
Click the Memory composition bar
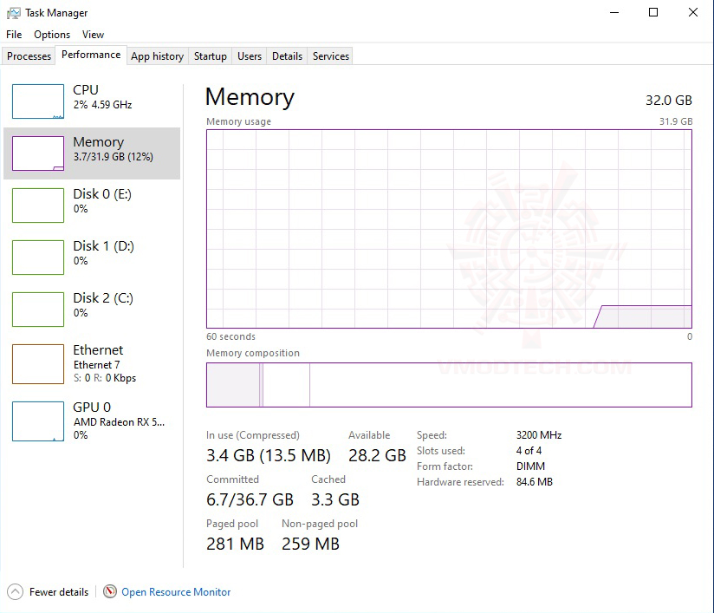[x=449, y=385]
